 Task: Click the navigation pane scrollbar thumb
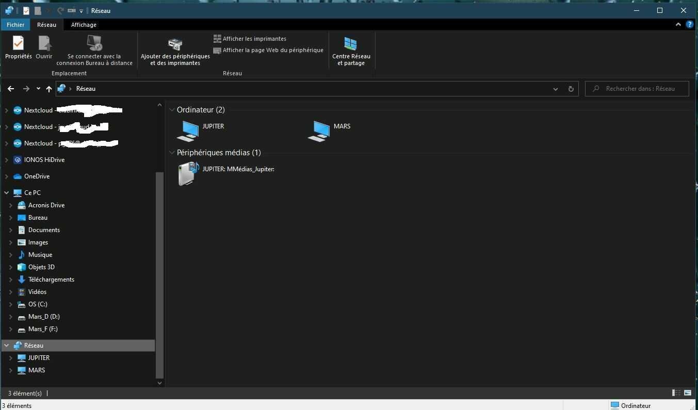pyautogui.click(x=159, y=275)
